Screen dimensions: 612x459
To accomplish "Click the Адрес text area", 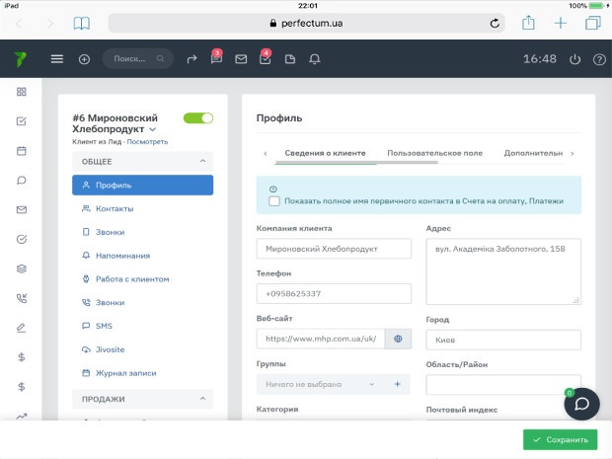I will [503, 271].
